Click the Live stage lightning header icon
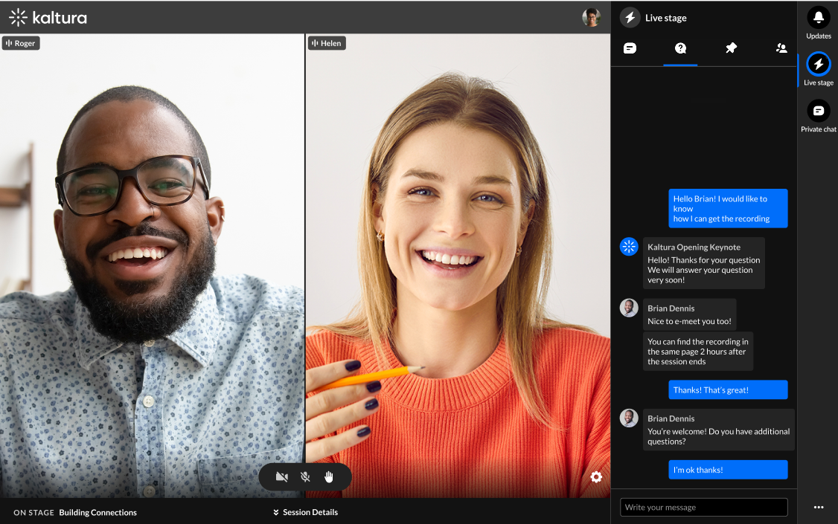The width and height of the screenshot is (838, 524). [630, 18]
